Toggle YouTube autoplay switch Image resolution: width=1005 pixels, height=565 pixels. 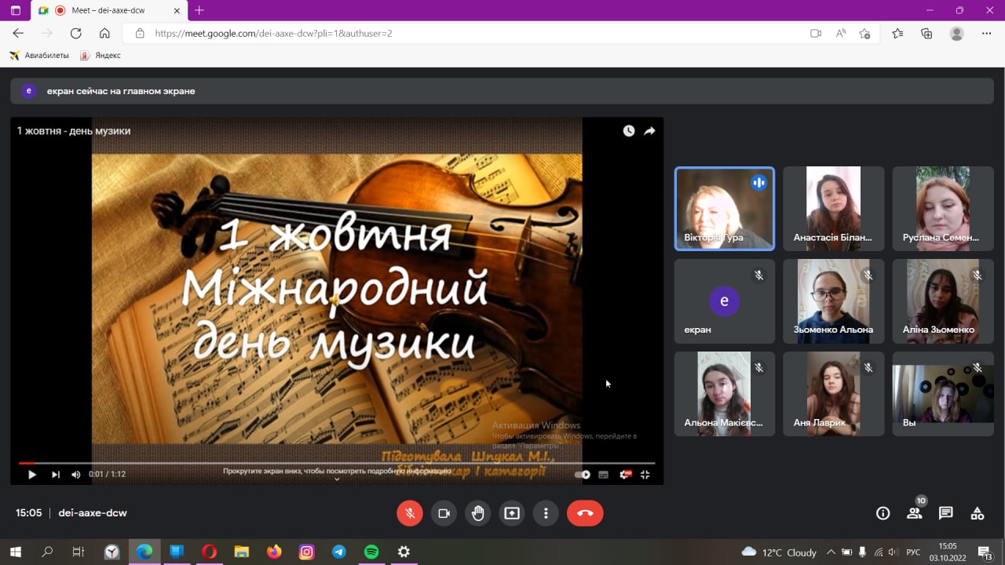coord(583,474)
